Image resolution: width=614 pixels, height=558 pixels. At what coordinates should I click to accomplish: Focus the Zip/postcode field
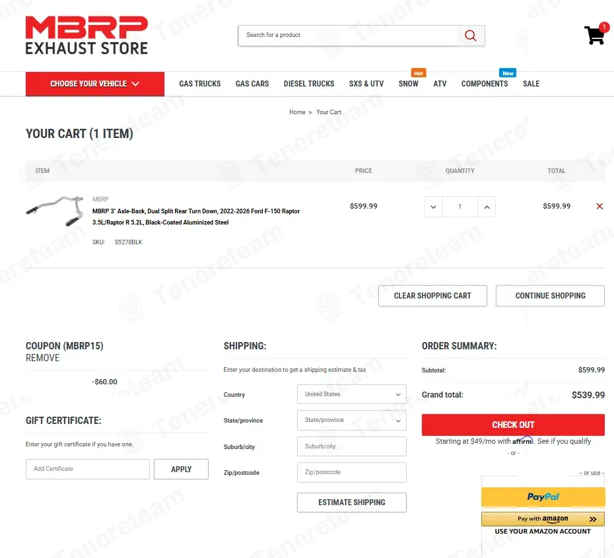click(x=352, y=472)
